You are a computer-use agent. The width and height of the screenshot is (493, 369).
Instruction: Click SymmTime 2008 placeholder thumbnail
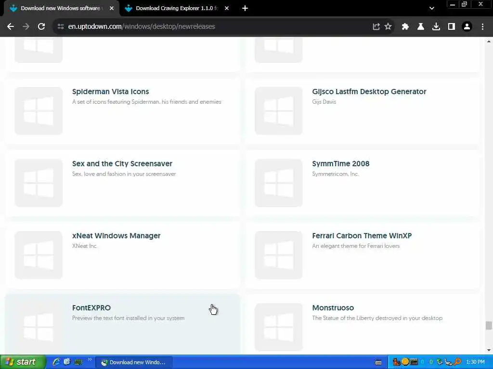coord(279,183)
